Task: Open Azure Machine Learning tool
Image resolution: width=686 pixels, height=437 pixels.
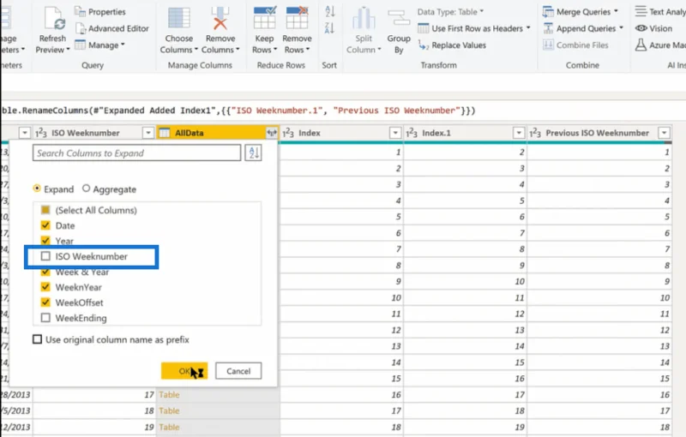Action: pyautogui.click(x=660, y=45)
